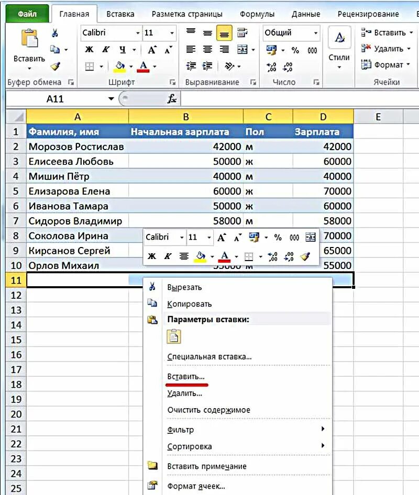The height and width of the screenshot is (495, 419).
Task: Increase decimal places in the ribbon's number group
Action: click(x=271, y=66)
